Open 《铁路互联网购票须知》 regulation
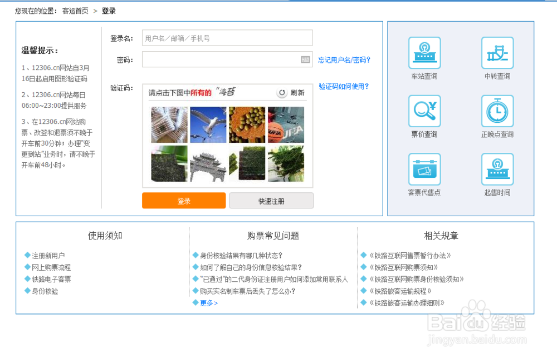Image resolution: width=557 pixels, height=359 pixels. tap(403, 267)
